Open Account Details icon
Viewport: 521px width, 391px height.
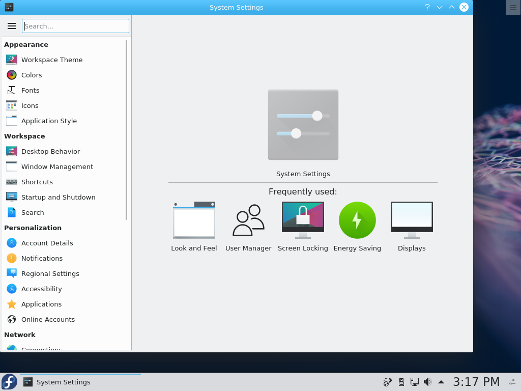pyautogui.click(x=12, y=243)
